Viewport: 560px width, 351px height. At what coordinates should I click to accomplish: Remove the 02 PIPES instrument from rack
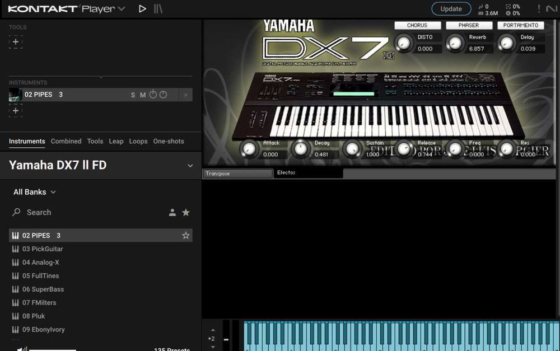186,95
